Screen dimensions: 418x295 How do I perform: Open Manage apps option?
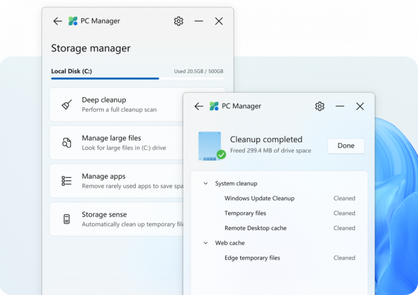(117, 181)
